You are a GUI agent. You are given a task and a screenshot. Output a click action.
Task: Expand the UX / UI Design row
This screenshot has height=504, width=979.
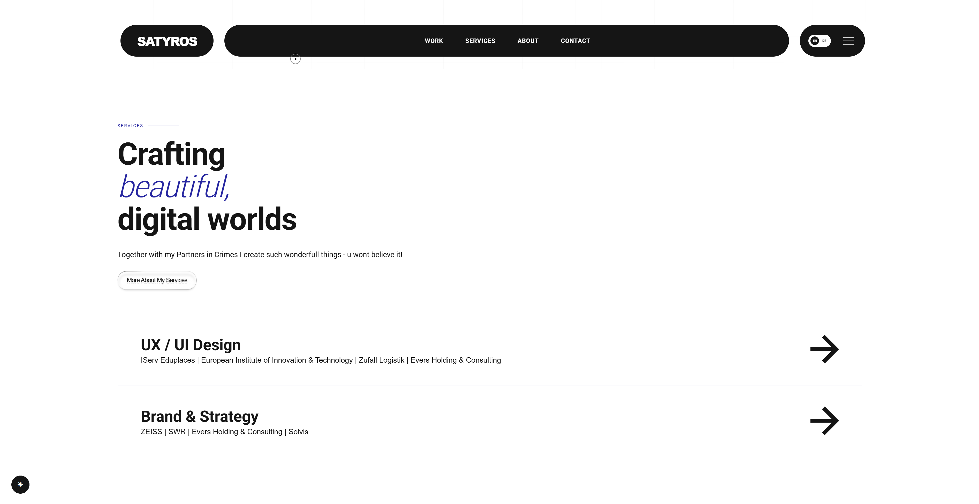tap(490, 350)
